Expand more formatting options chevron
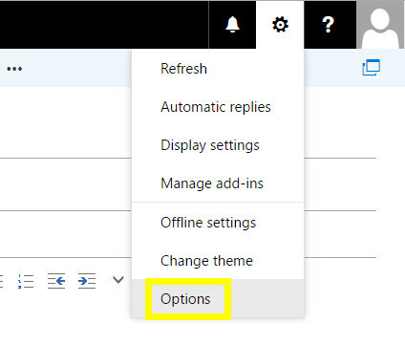 click(118, 280)
